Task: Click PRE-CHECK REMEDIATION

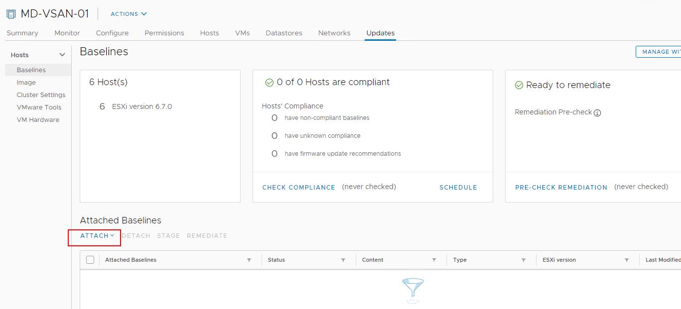Action: pos(561,188)
